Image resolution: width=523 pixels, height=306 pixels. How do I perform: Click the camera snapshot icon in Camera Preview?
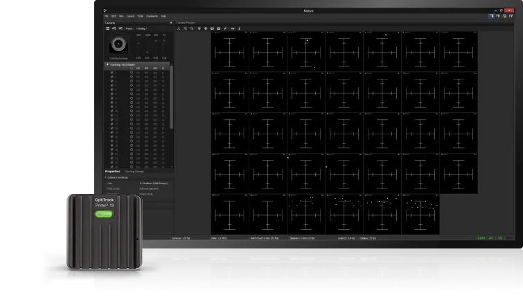pos(212,28)
